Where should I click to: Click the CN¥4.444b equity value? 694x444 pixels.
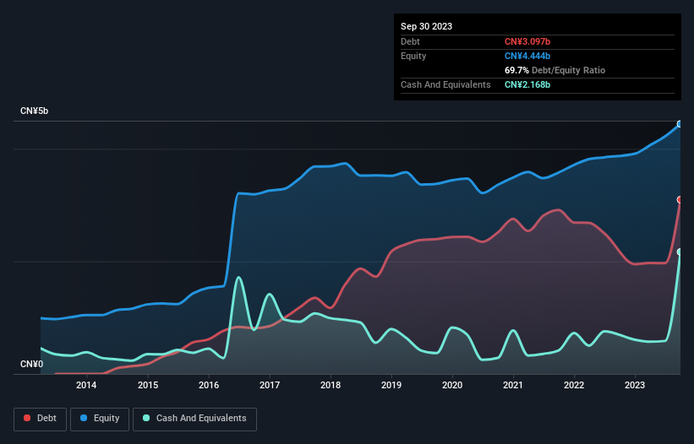527,56
